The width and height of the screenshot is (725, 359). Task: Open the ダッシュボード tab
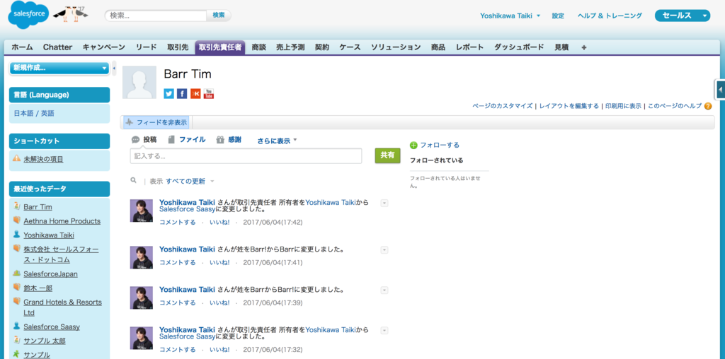pos(519,47)
